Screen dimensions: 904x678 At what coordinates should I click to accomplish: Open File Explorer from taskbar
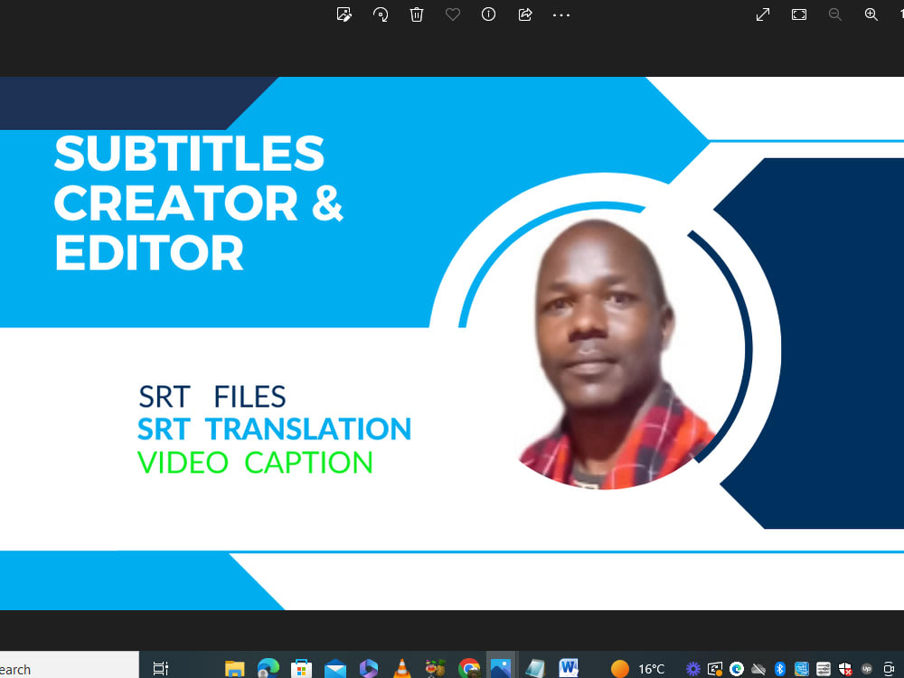pos(235,669)
